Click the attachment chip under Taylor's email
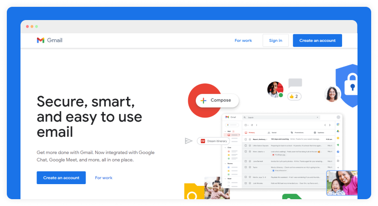 pyautogui.click(x=280, y=170)
